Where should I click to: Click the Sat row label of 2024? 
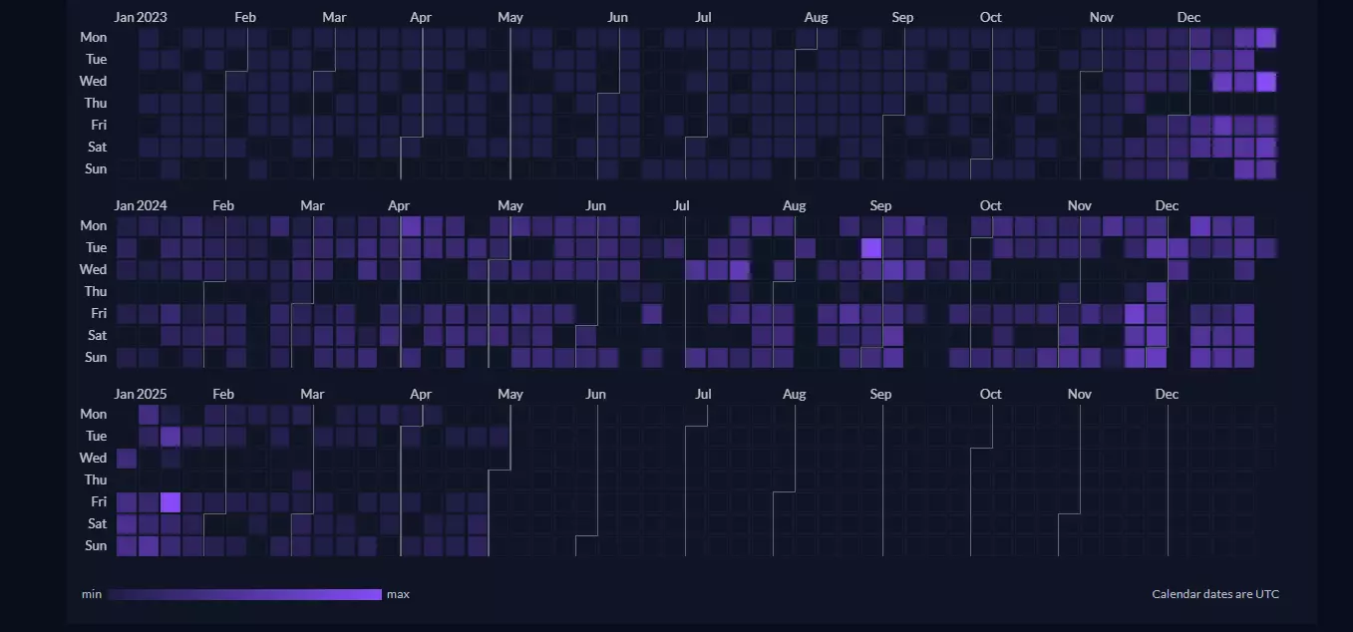coord(97,335)
